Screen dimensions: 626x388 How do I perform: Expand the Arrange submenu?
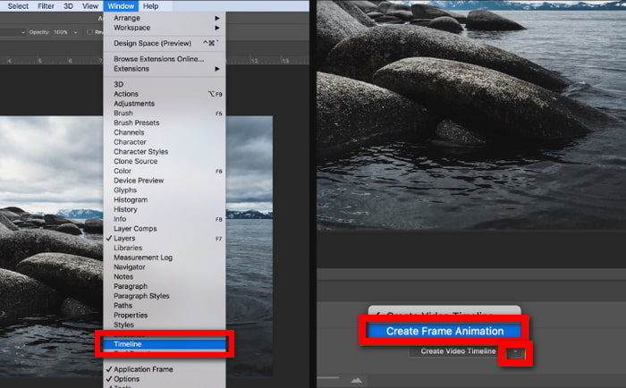[165, 18]
